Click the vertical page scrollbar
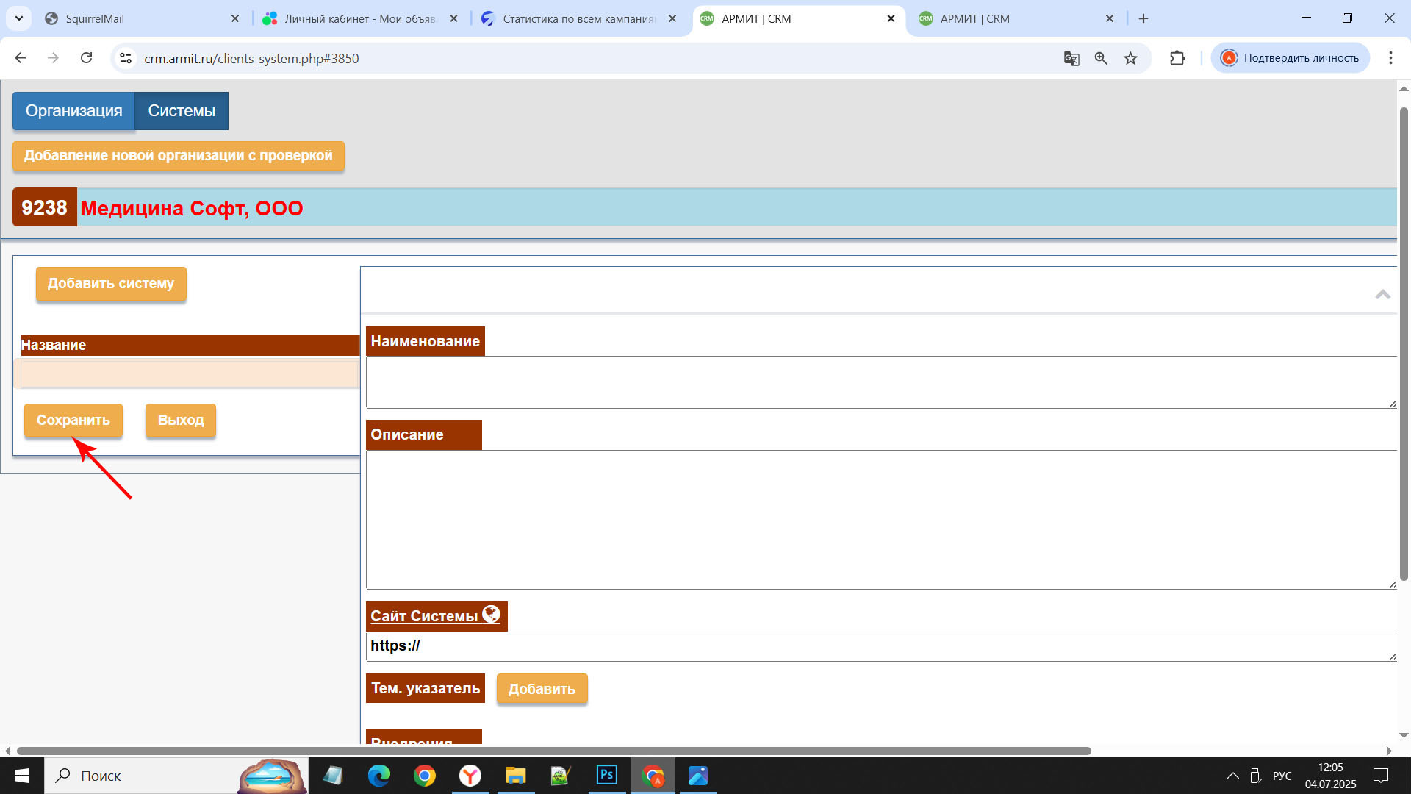1411x794 pixels. [x=1404, y=344]
